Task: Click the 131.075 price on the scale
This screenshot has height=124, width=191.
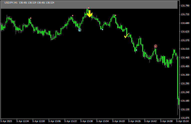Action: pyautogui.click(x=185, y=118)
